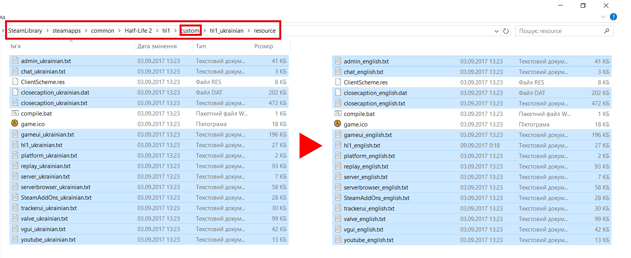This screenshot has width=631, height=258.
Task: Go to the Half-Life 2 breadcrumb folder
Action: click(x=138, y=31)
